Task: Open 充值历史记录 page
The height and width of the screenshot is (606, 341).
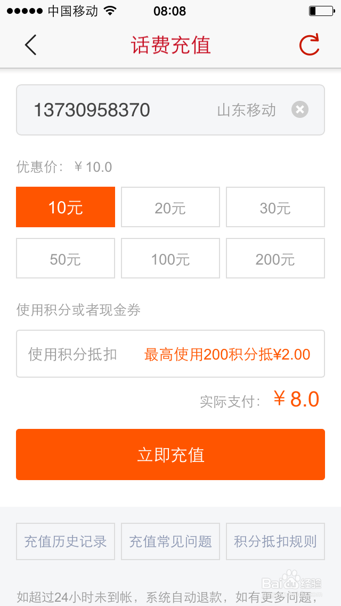Action: click(x=66, y=541)
